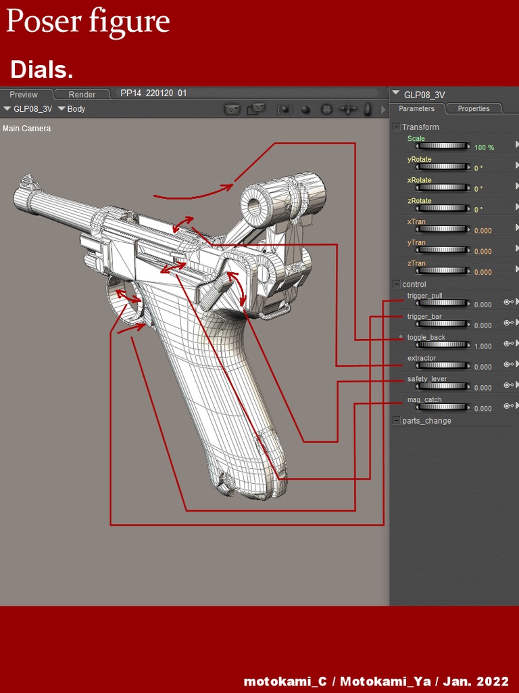Click the trigger_bar dial
The height and width of the screenshot is (693, 519).
coord(443,324)
